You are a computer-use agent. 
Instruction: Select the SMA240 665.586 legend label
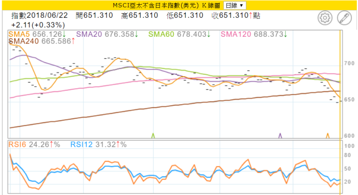click(42, 42)
